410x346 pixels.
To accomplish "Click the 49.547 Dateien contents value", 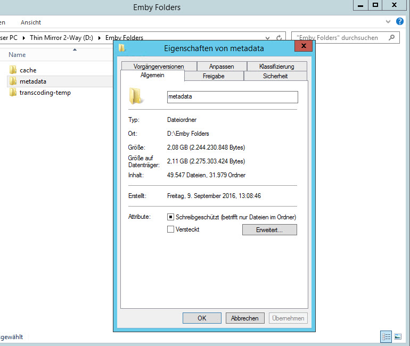I will [x=206, y=175].
